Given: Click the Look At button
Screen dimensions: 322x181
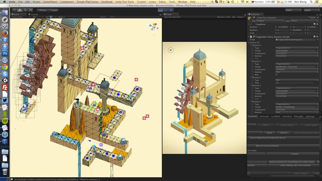Looking at the screenshot, I should coord(283,133).
